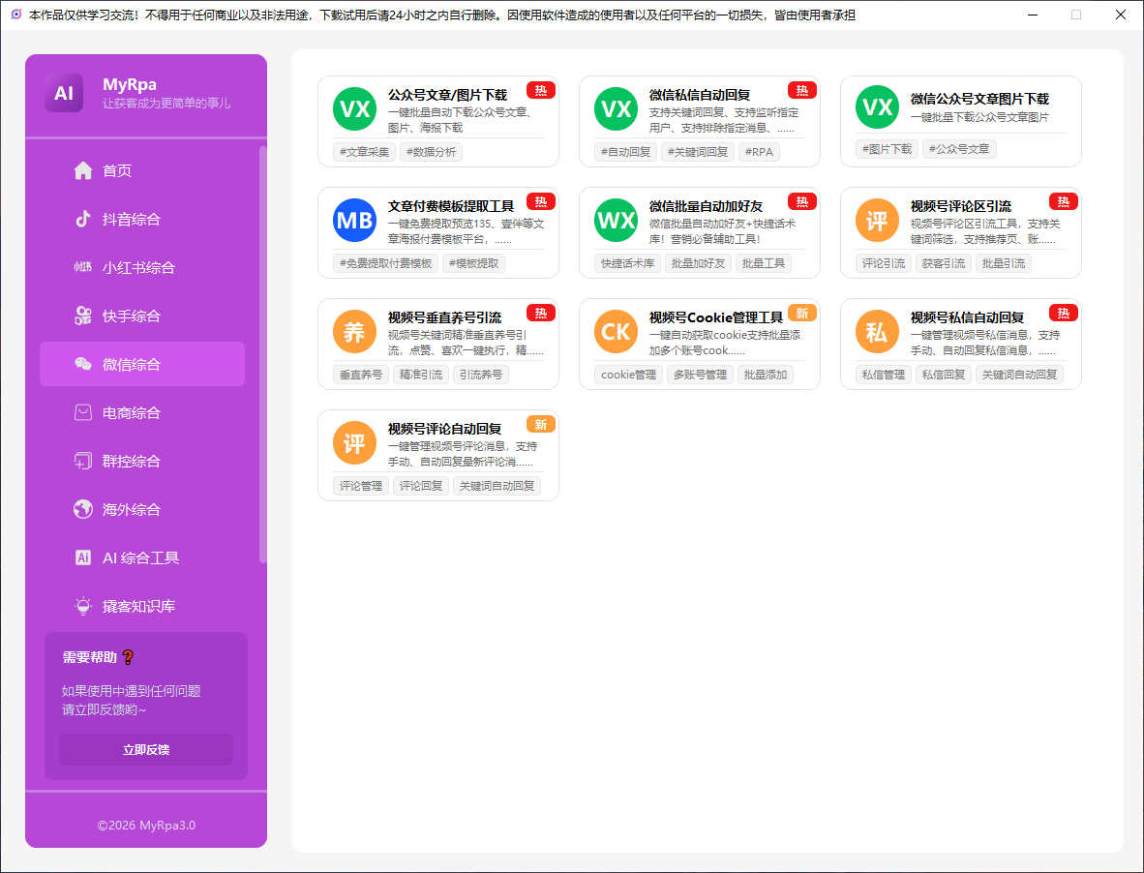Open the 电商综合 section
Viewport: 1144px width, 873px height.
point(142,413)
